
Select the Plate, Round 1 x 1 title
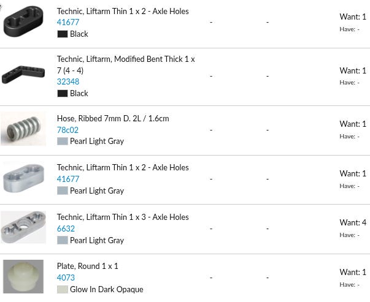[x=88, y=266]
